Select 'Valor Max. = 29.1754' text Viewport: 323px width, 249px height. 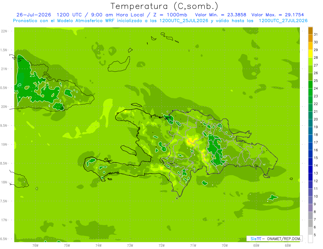[278, 15]
